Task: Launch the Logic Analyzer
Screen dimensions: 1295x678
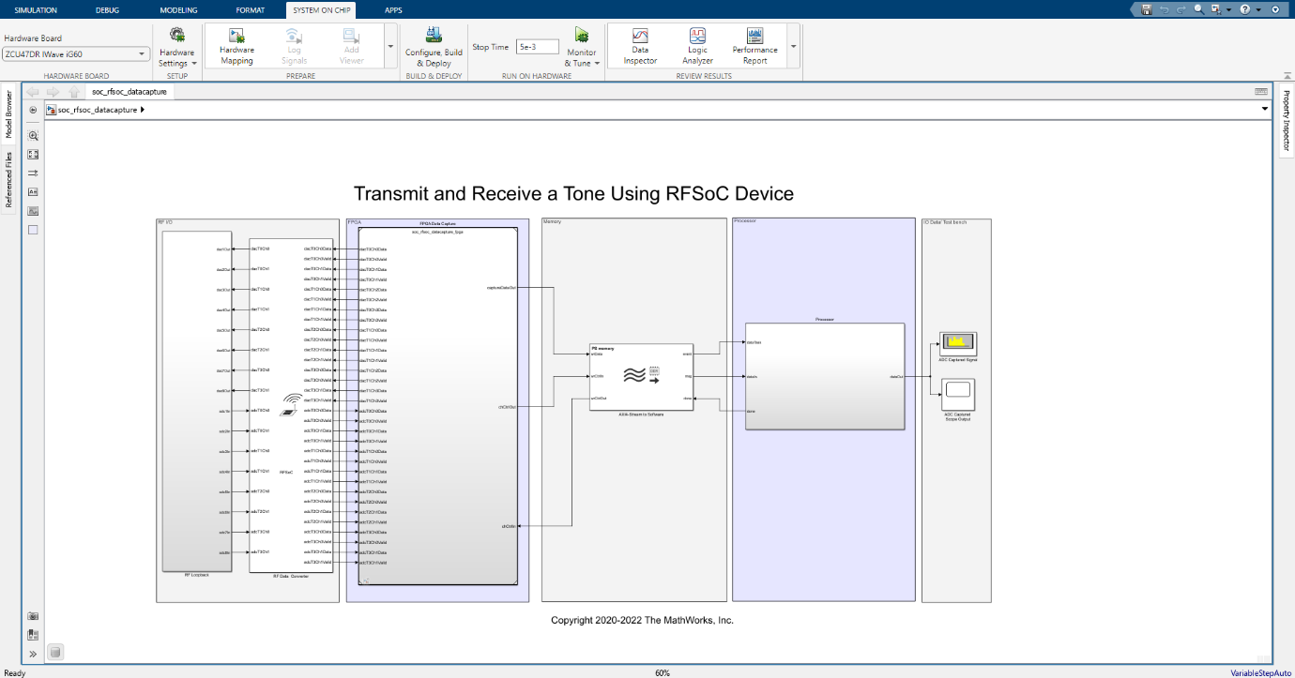Action: [697, 46]
